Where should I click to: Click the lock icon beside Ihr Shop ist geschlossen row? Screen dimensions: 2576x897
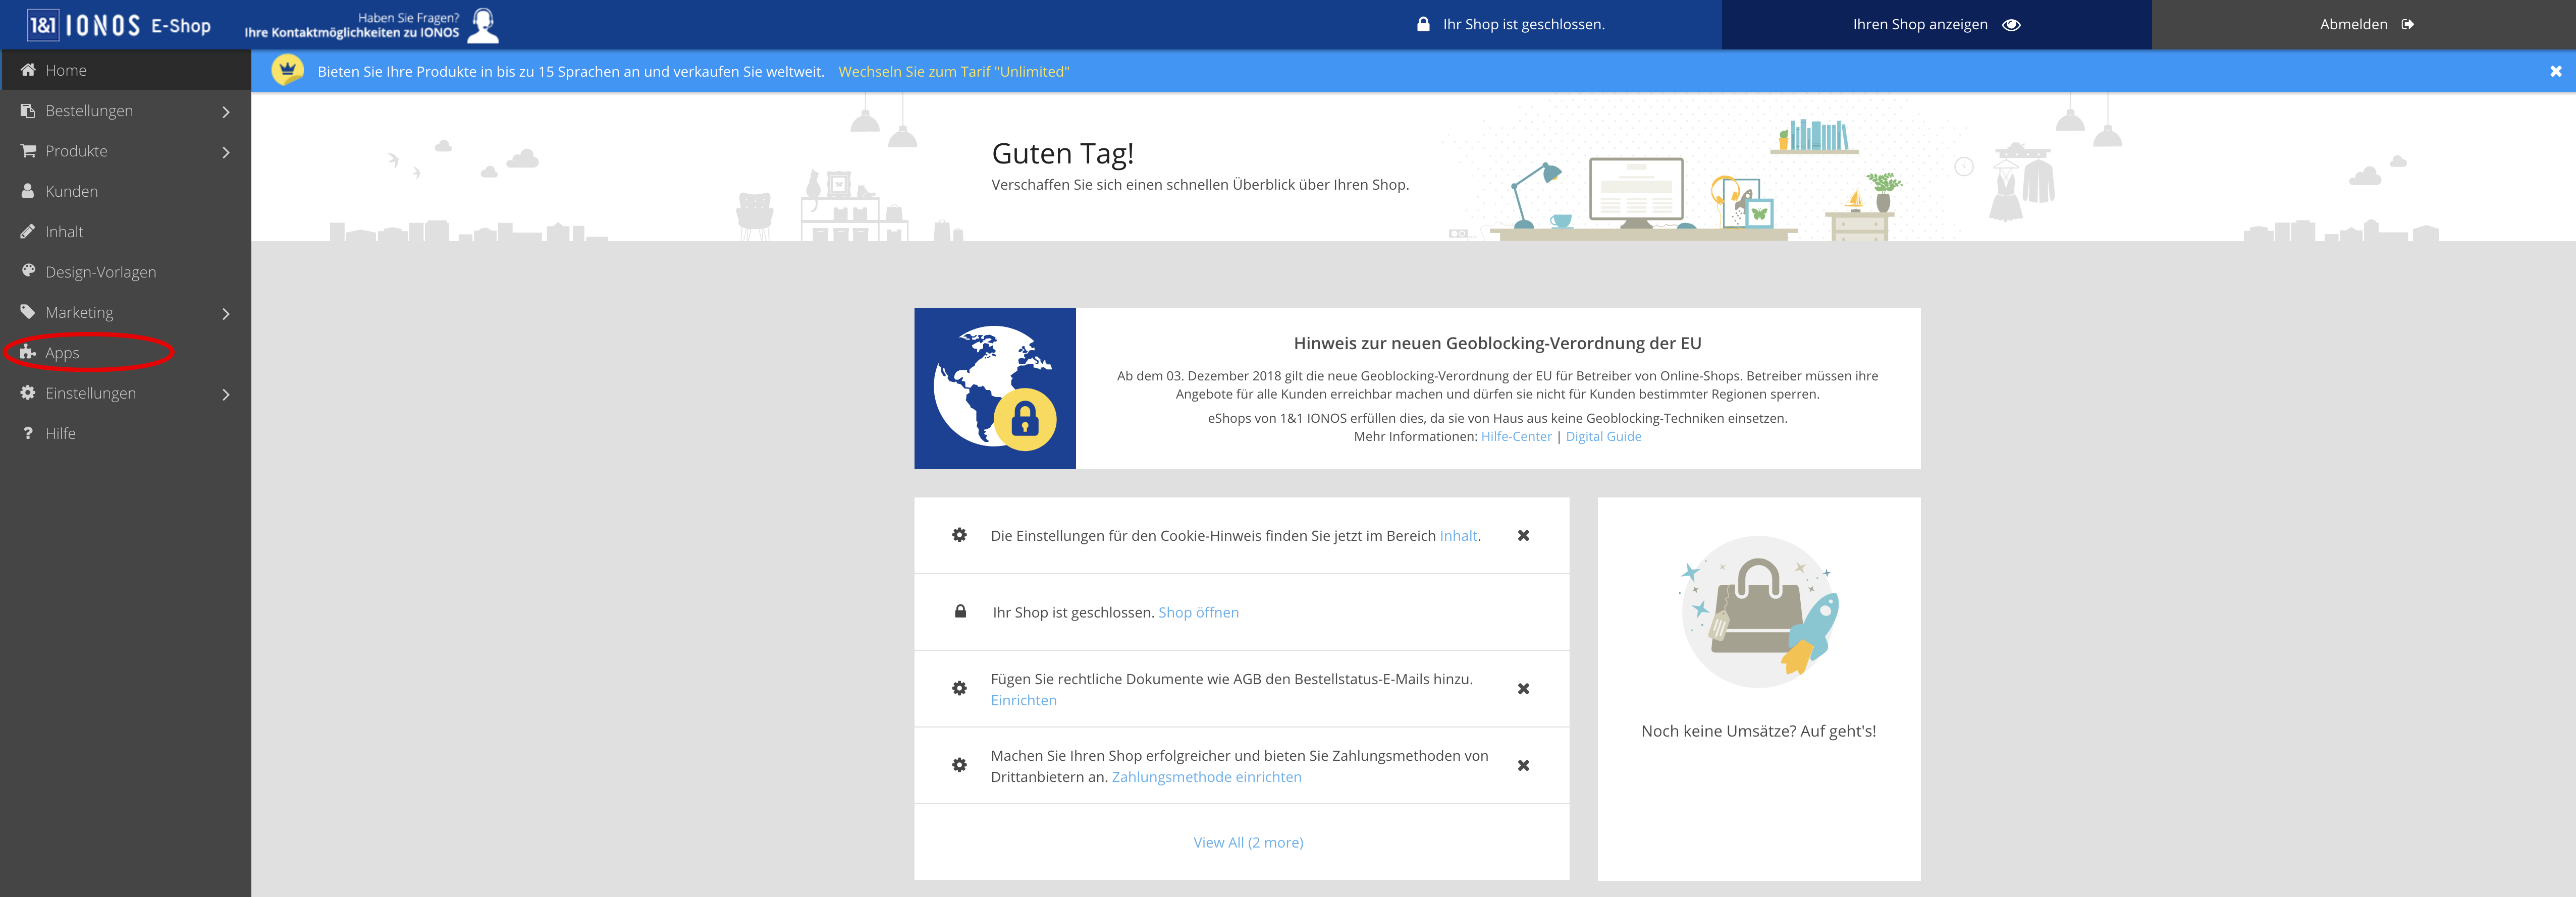[x=960, y=611]
